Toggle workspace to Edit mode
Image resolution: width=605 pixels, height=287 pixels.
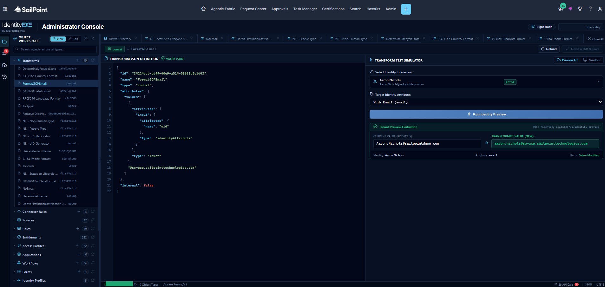pyautogui.click(x=73, y=39)
